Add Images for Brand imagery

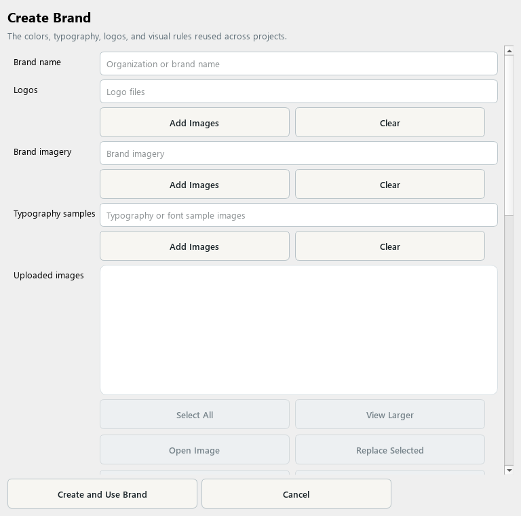pos(195,184)
